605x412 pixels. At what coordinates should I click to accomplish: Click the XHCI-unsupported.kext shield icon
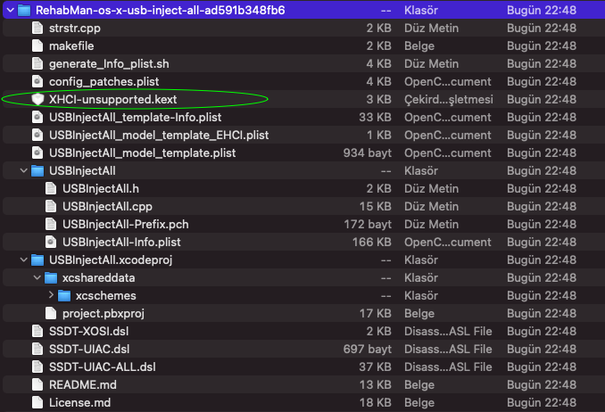click(37, 99)
